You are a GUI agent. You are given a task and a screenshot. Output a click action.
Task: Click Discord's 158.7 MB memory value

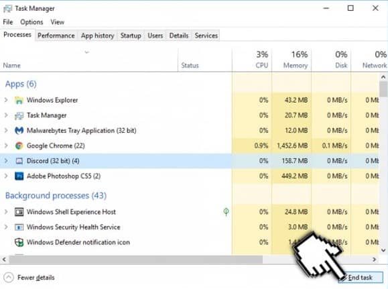coord(295,161)
